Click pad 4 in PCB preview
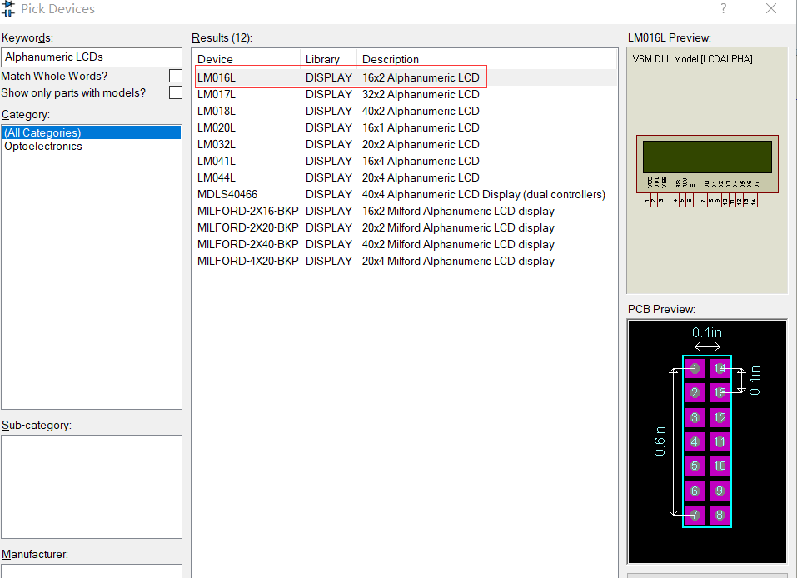This screenshot has width=797, height=578. pyautogui.click(x=695, y=441)
